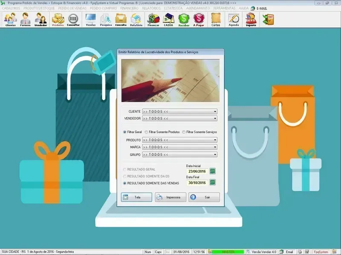Click the Tela button
Image resolution: width=341 pixels, height=255 pixels.
click(x=136, y=197)
